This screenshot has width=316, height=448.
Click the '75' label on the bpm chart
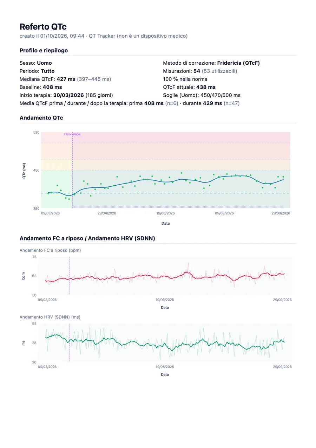click(34, 257)
